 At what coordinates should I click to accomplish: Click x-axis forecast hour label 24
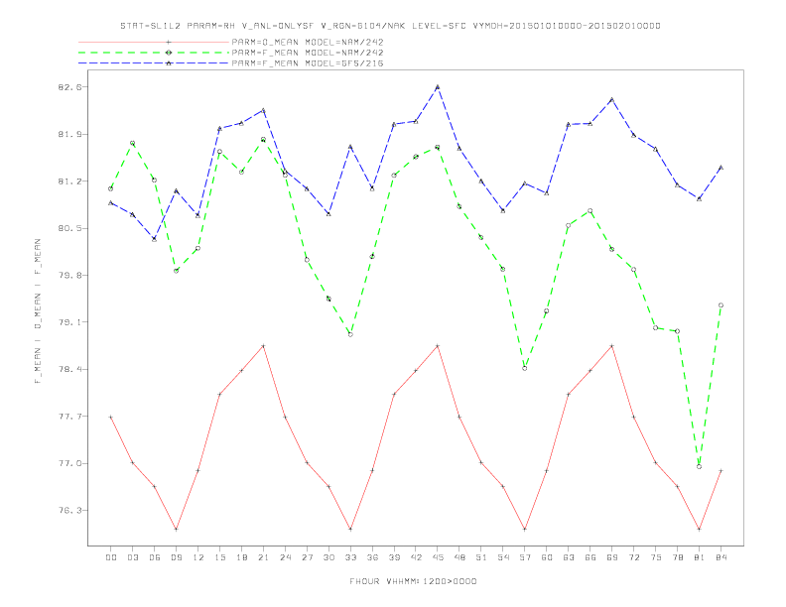(x=285, y=557)
